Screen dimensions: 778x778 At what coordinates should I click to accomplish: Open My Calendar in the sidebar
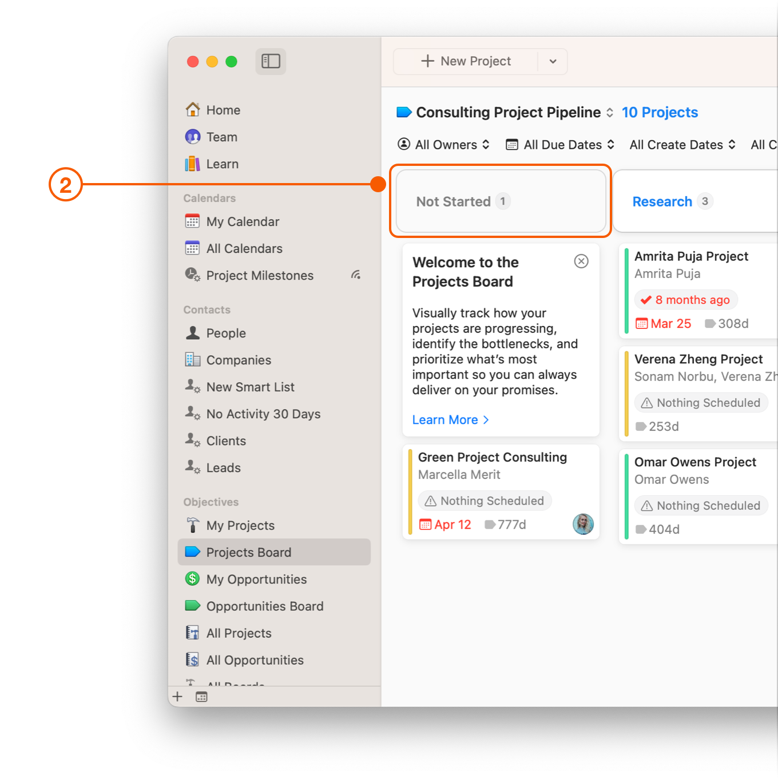(x=274, y=221)
